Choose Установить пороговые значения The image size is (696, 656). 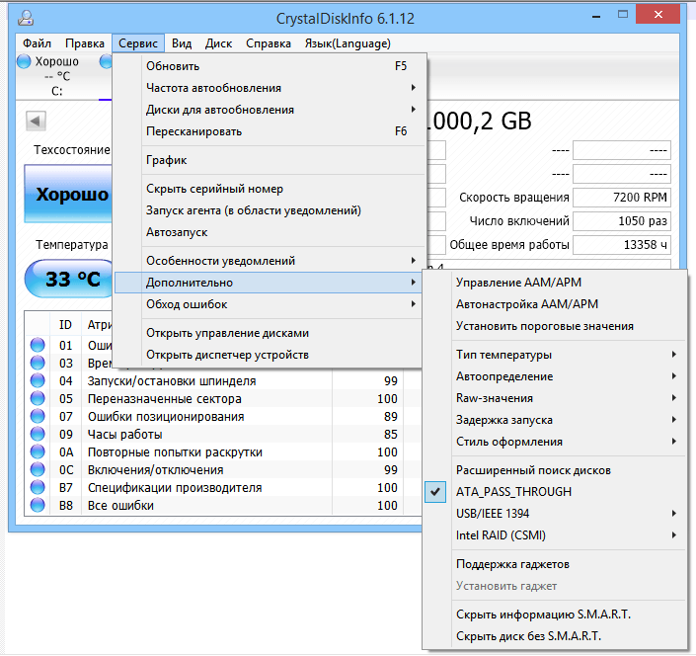(x=555, y=326)
